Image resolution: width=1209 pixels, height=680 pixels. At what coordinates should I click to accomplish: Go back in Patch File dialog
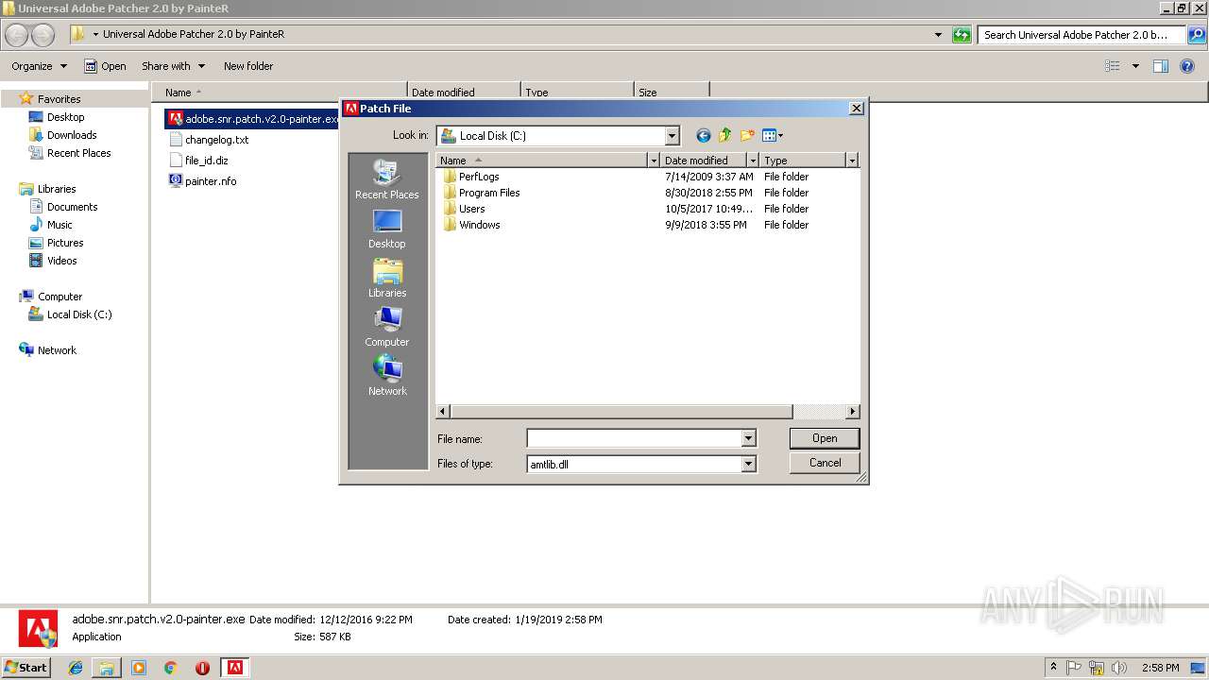click(x=703, y=135)
